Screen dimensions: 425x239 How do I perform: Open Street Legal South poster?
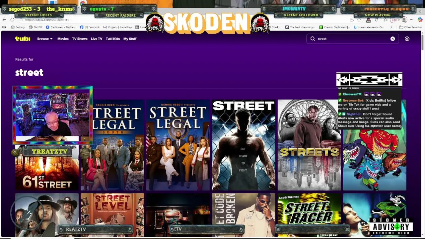pos(112,145)
